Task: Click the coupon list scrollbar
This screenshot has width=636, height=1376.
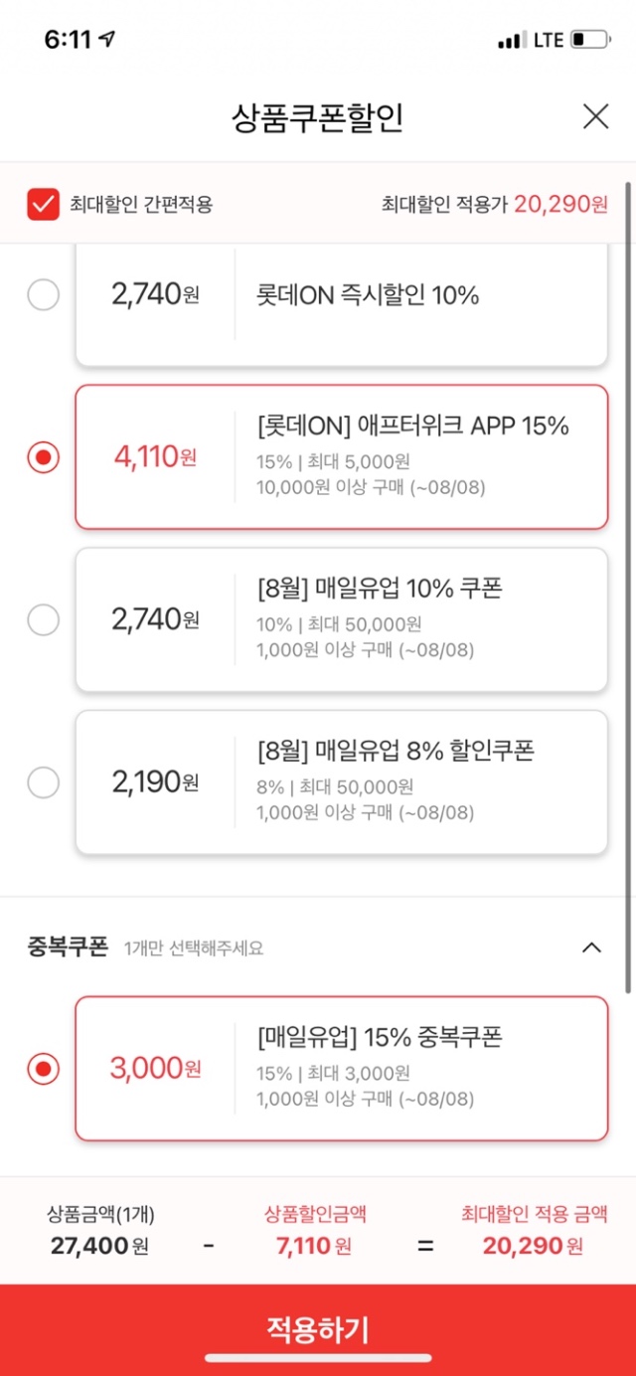Action: 628,587
